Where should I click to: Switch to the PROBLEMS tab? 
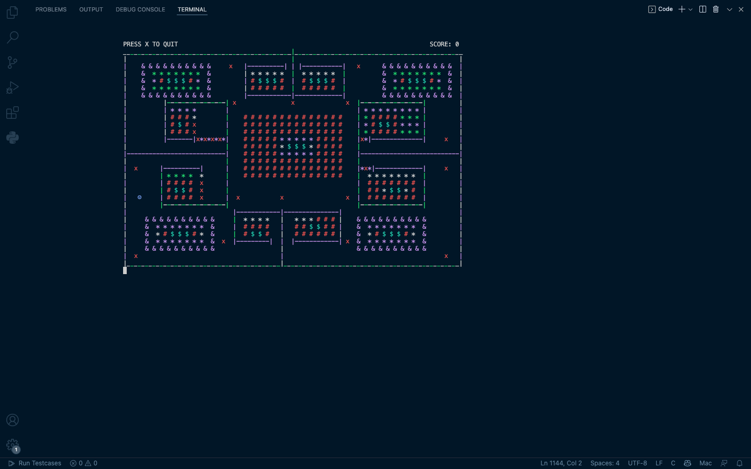pyautogui.click(x=51, y=9)
